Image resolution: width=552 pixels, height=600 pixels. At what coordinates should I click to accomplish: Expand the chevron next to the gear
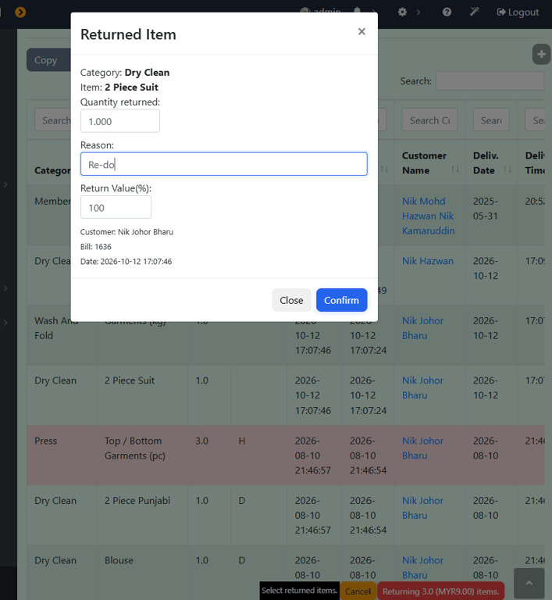click(x=418, y=12)
